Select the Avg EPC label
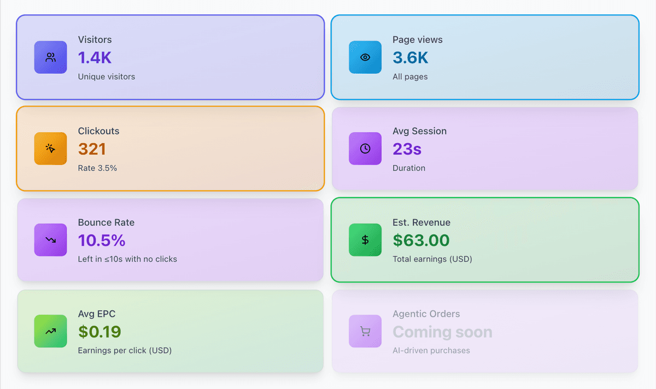This screenshot has height=389, width=656. (97, 314)
